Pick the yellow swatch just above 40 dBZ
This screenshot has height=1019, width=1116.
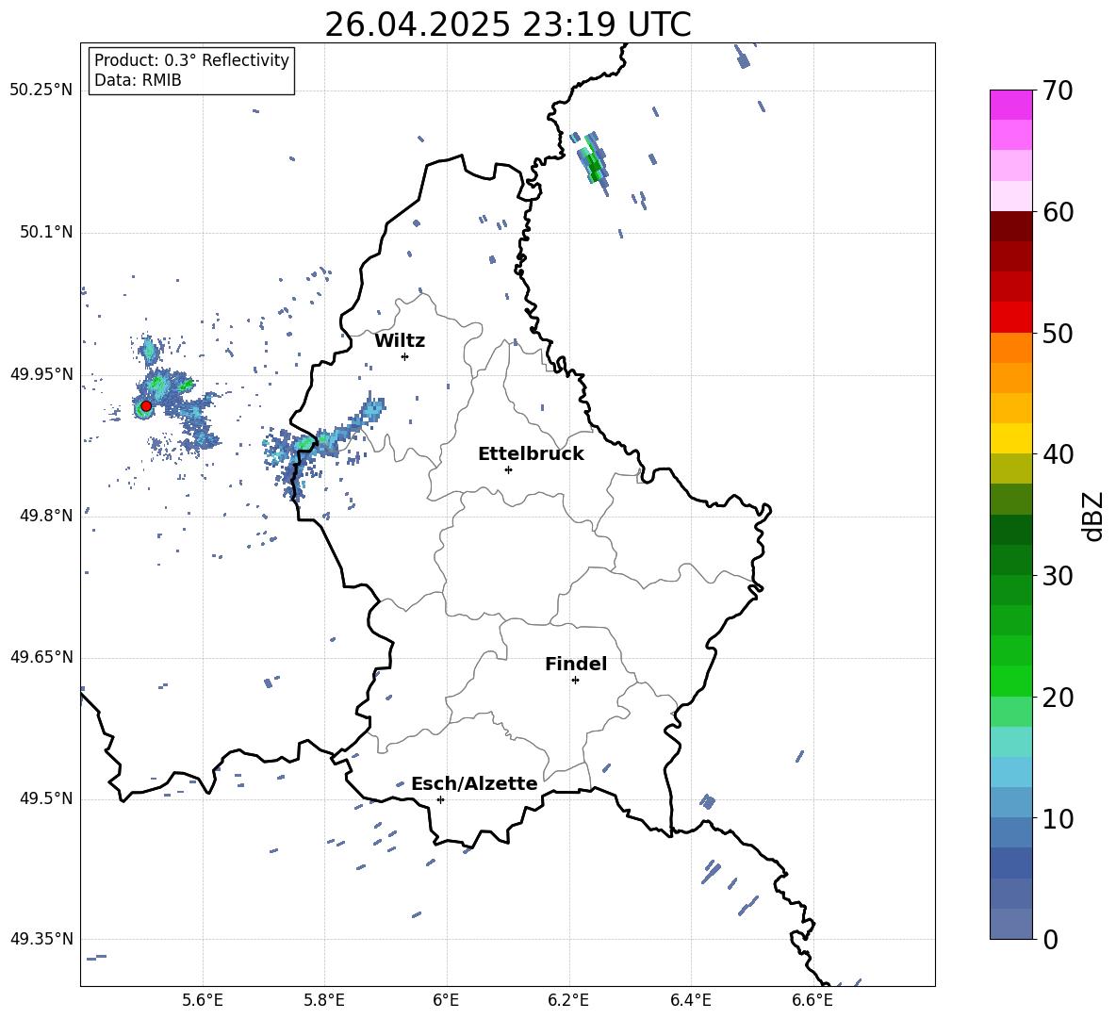pos(1010,438)
